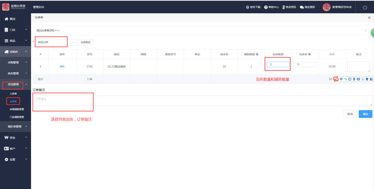Click the 货号 cell 1791

pos(90,67)
